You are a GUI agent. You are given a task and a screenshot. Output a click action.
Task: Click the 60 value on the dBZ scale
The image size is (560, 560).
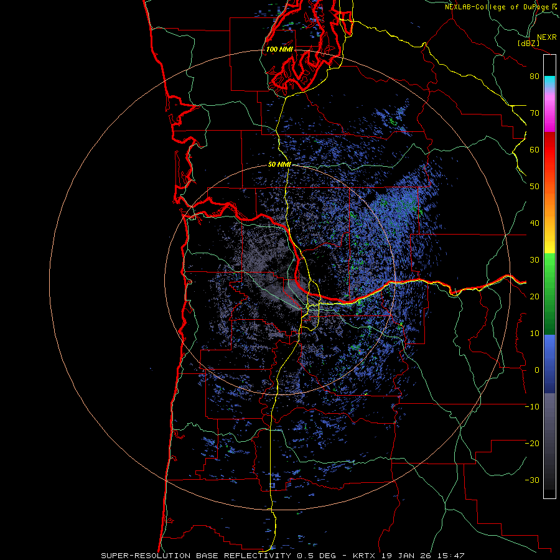534,149
